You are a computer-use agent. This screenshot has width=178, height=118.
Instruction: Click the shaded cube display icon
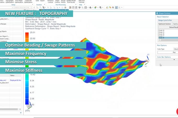click(x=79, y=8)
